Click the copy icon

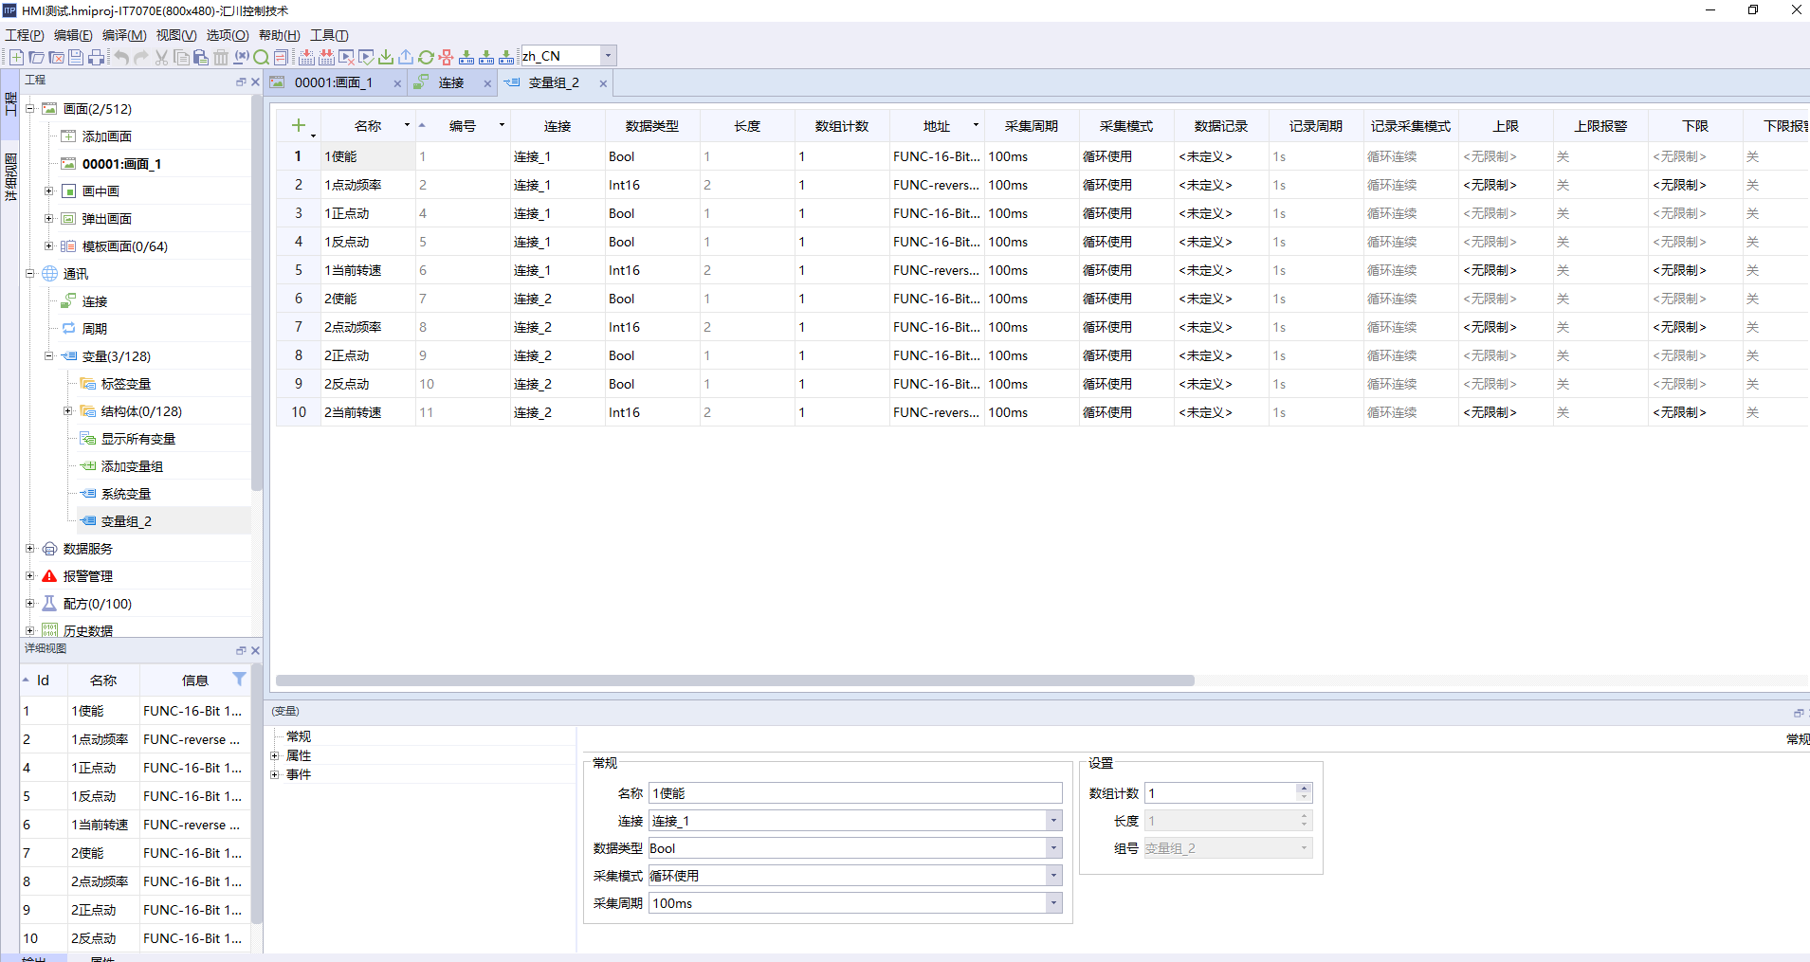[x=181, y=57]
